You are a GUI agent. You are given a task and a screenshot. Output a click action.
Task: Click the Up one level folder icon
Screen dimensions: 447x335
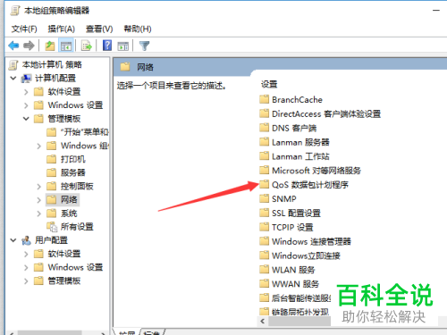pyautogui.click(x=50, y=46)
